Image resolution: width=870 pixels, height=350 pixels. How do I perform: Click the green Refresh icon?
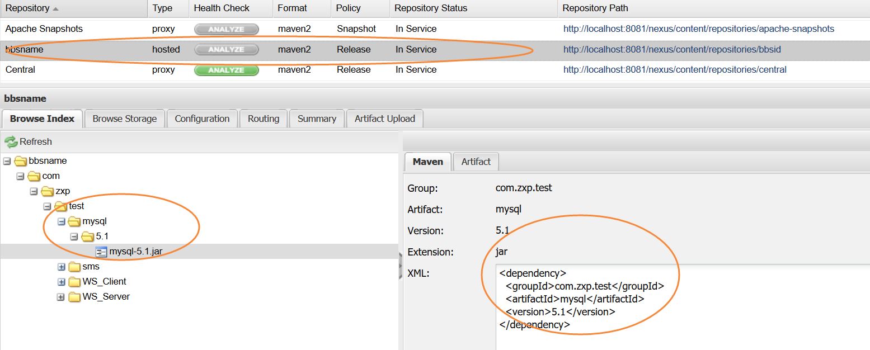click(x=11, y=142)
